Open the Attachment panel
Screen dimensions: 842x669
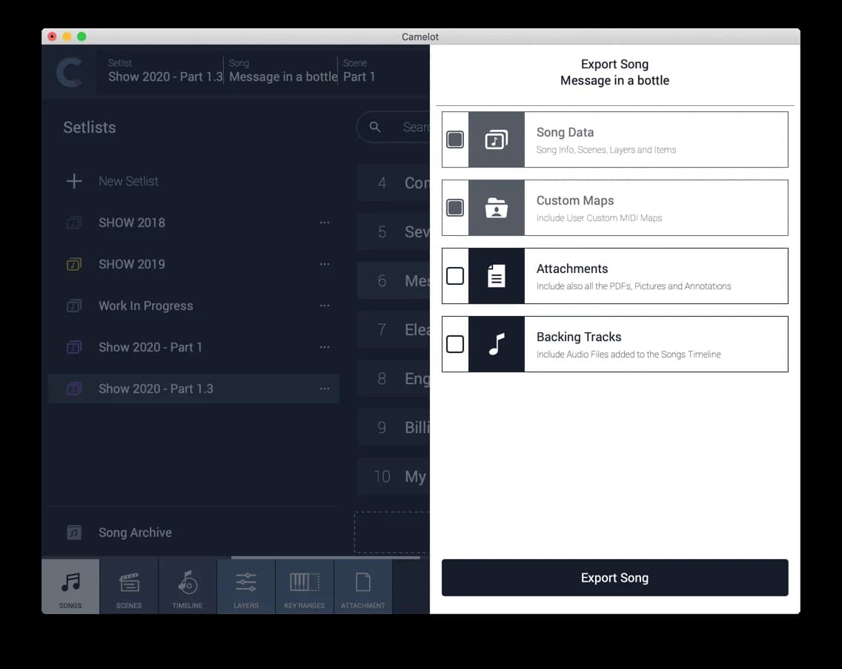pyautogui.click(x=362, y=586)
